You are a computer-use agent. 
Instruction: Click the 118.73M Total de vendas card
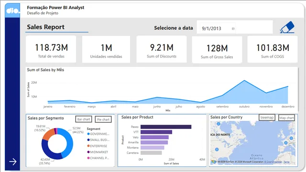point(51,49)
